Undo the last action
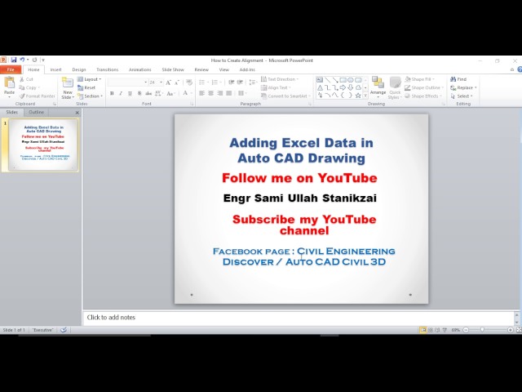This screenshot has width=522, height=392. click(22, 60)
